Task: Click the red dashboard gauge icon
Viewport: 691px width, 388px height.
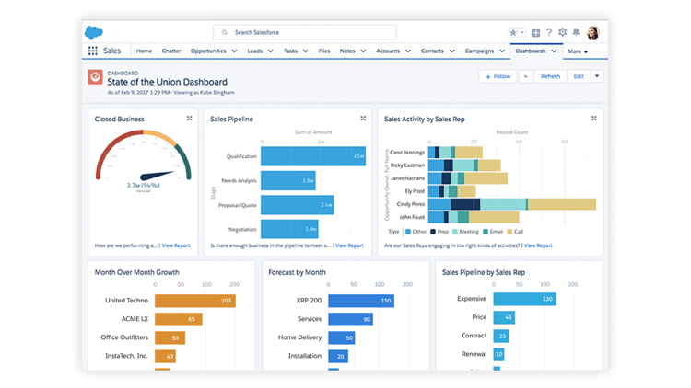Action: (95, 77)
